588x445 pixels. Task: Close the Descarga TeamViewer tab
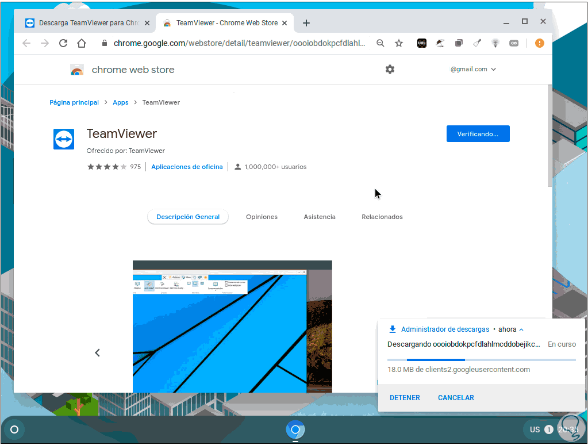coord(147,23)
